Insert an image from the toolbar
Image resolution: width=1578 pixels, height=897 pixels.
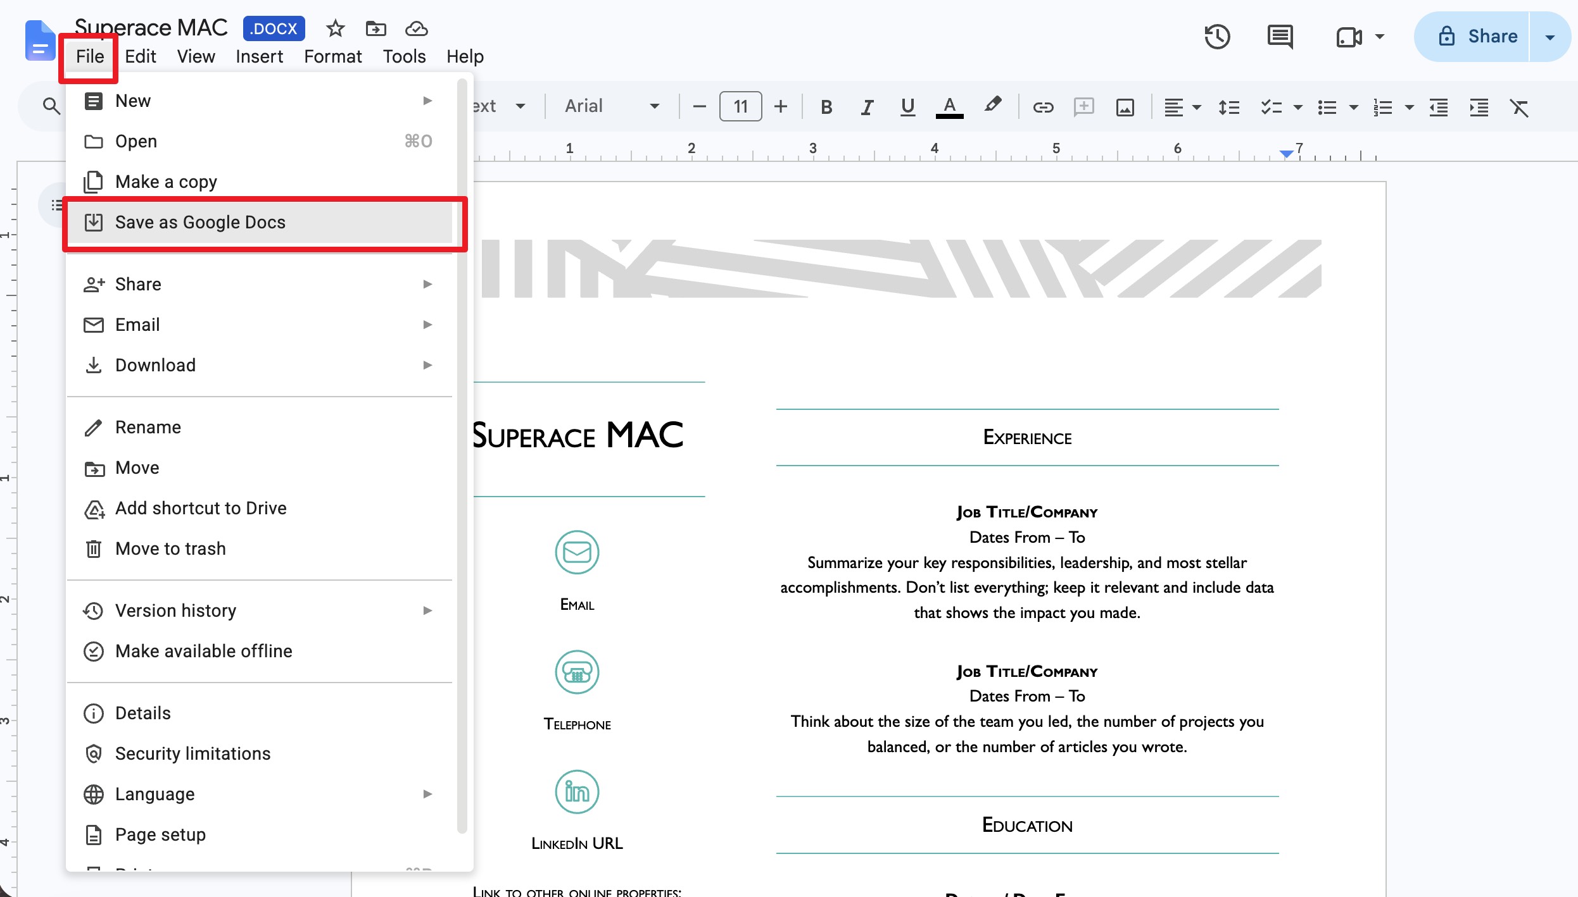[x=1125, y=107]
